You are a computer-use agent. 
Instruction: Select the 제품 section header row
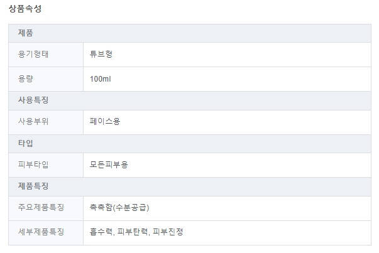26,33
